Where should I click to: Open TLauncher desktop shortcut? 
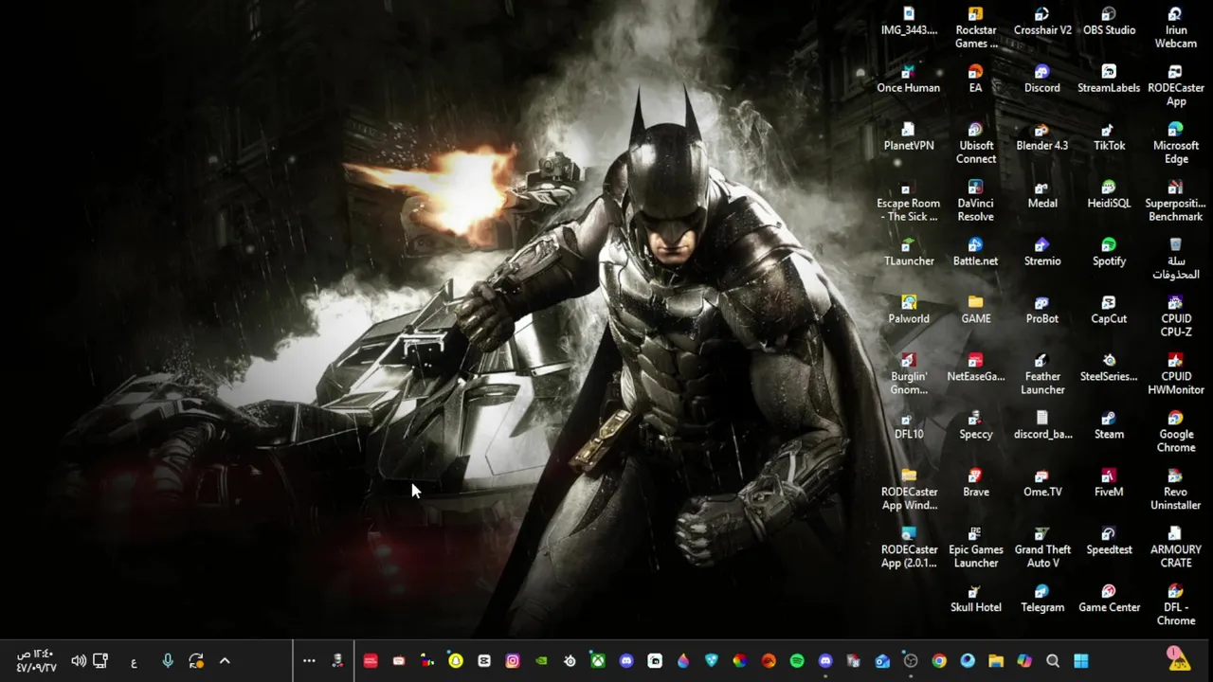coord(909,252)
